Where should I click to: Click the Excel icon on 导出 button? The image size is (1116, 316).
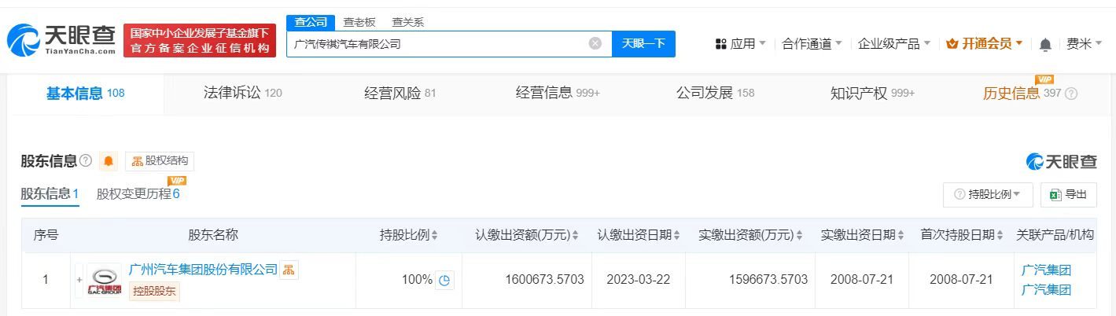(x=1056, y=194)
